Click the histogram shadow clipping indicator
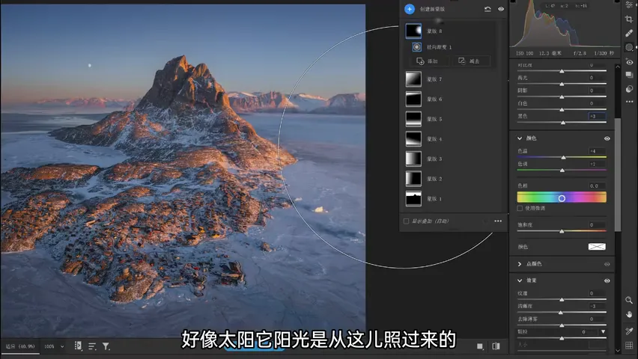Image resolution: width=638 pixels, height=359 pixels. pos(513,1)
